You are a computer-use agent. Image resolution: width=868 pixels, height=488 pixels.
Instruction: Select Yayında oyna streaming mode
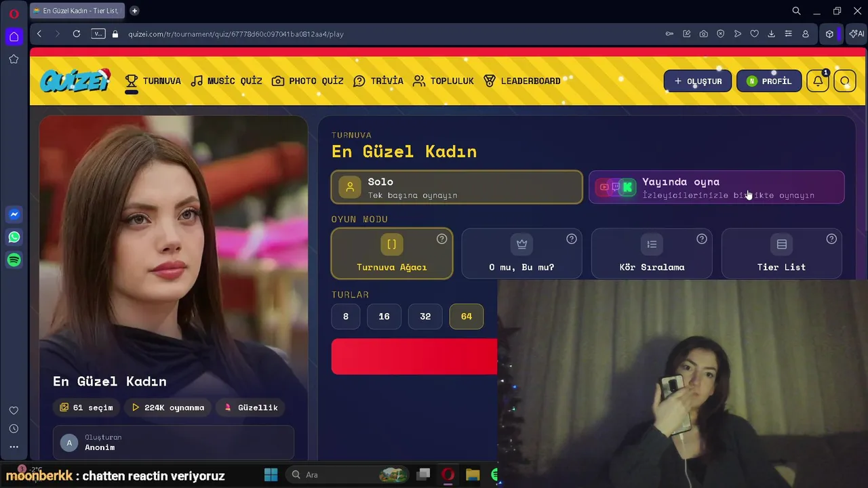coord(716,187)
